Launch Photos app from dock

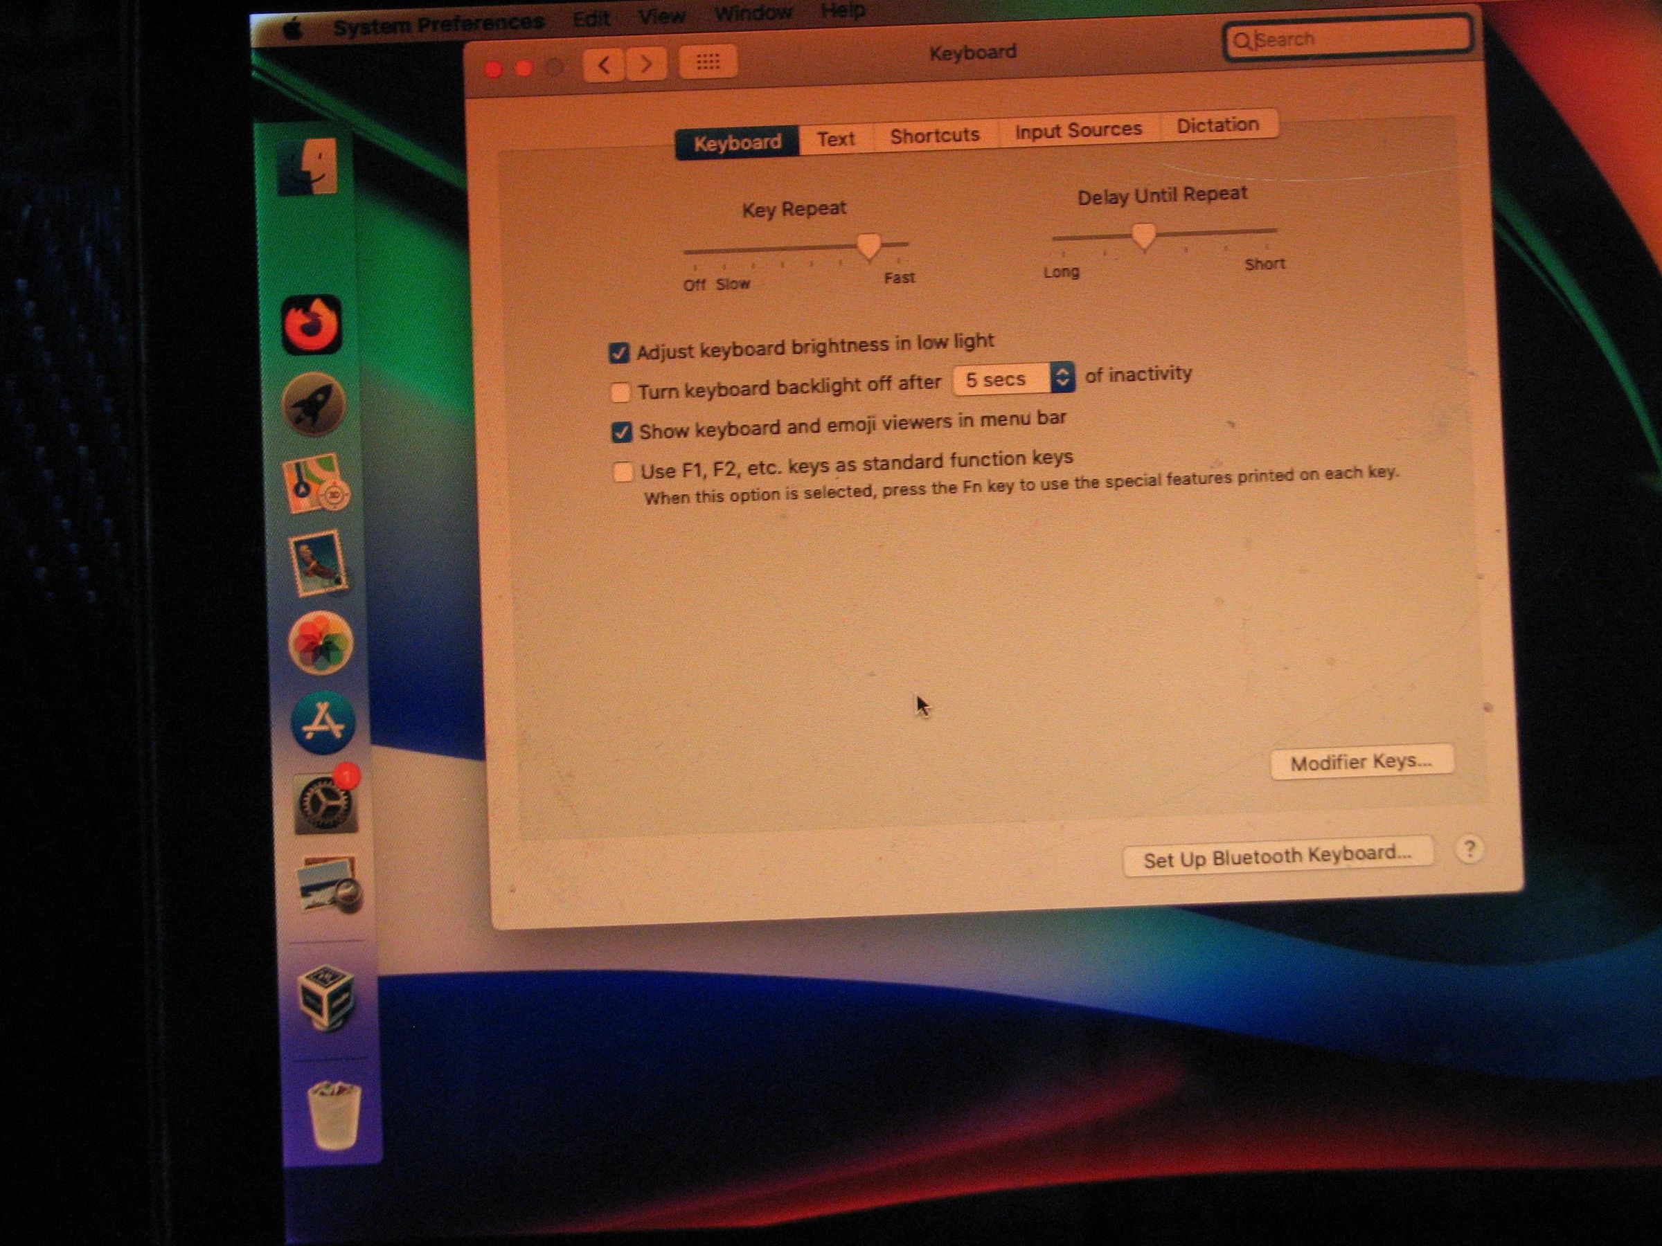(321, 642)
